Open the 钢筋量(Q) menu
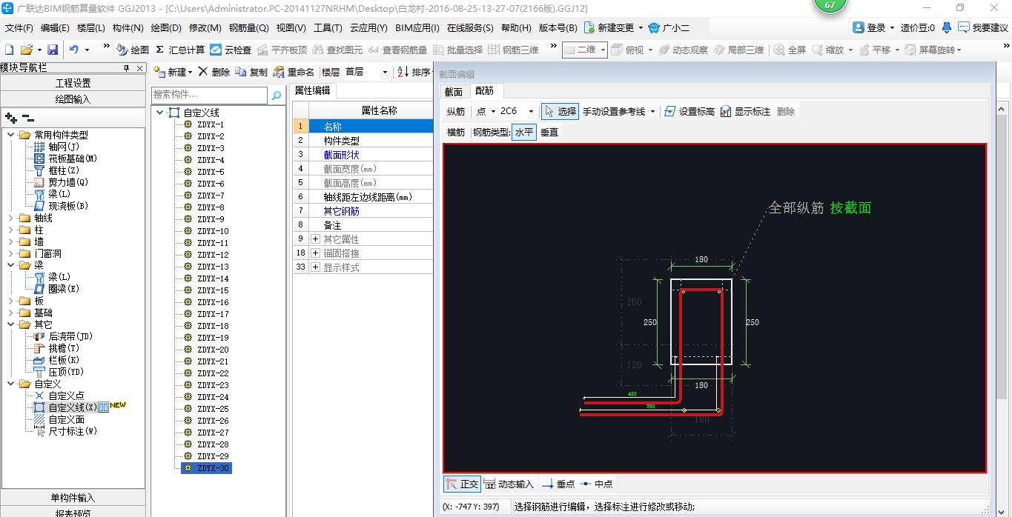 pyautogui.click(x=249, y=27)
